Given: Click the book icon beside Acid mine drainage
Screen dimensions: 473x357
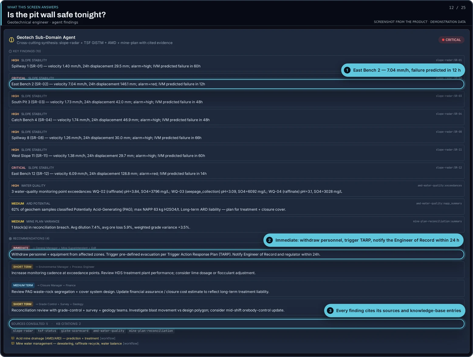Looking at the screenshot, I should pos(13,338).
